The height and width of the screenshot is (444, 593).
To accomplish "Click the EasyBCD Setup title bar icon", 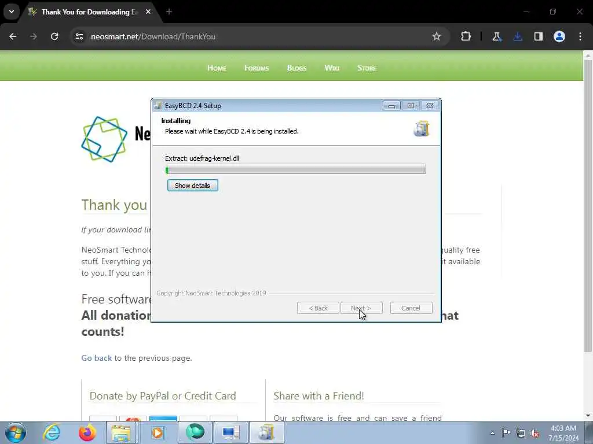I will tap(158, 106).
